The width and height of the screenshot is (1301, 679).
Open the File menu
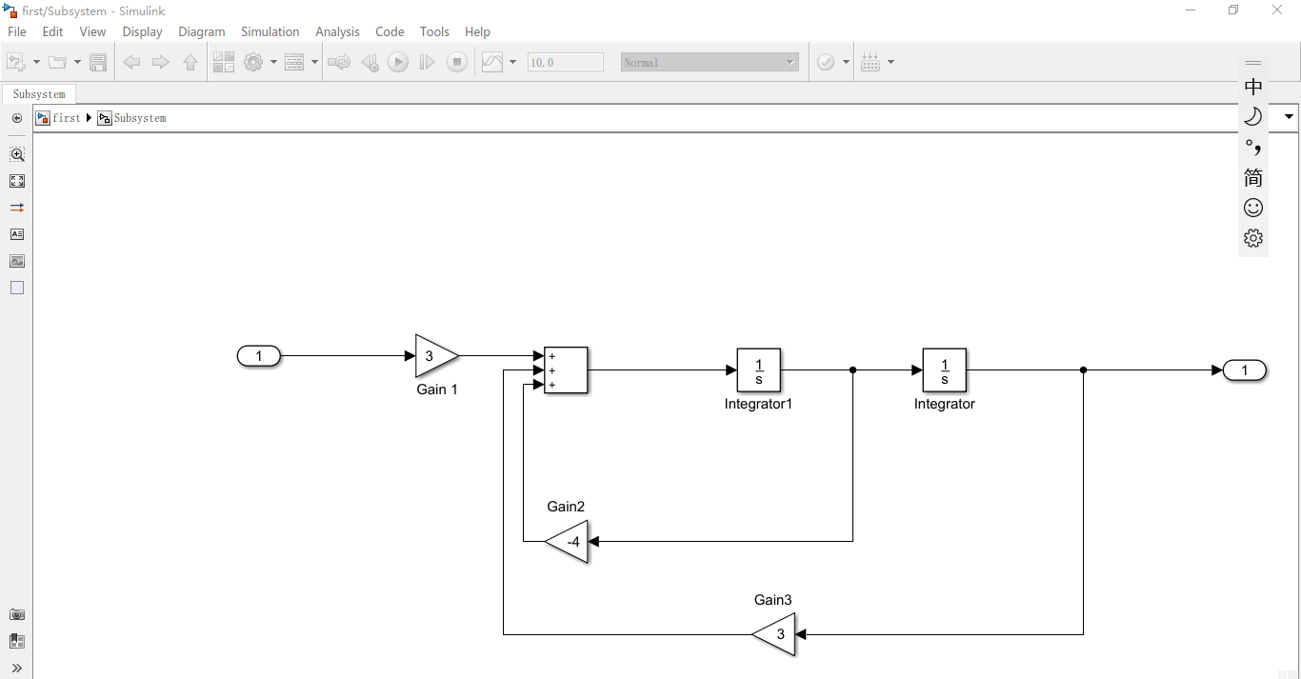(x=17, y=31)
